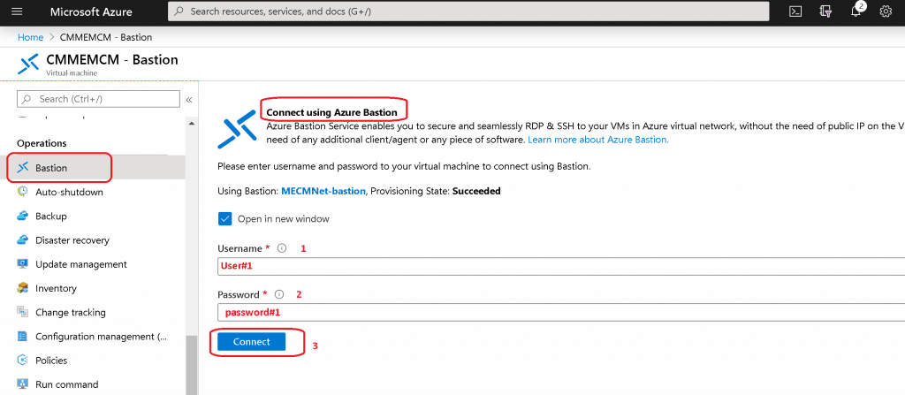Click the CMMEMCM Bastion header icon
Image resolution: width=905 pixels, height=395 pixels.
[27, 64]
